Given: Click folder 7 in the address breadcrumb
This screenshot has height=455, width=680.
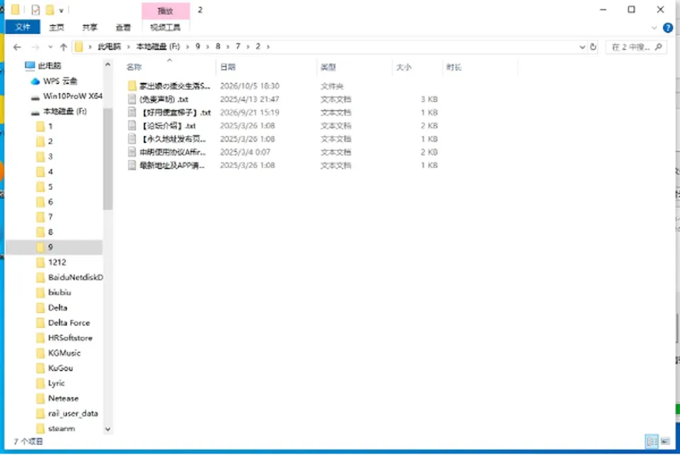Looking at the screenshot, I should pos(238,46).
